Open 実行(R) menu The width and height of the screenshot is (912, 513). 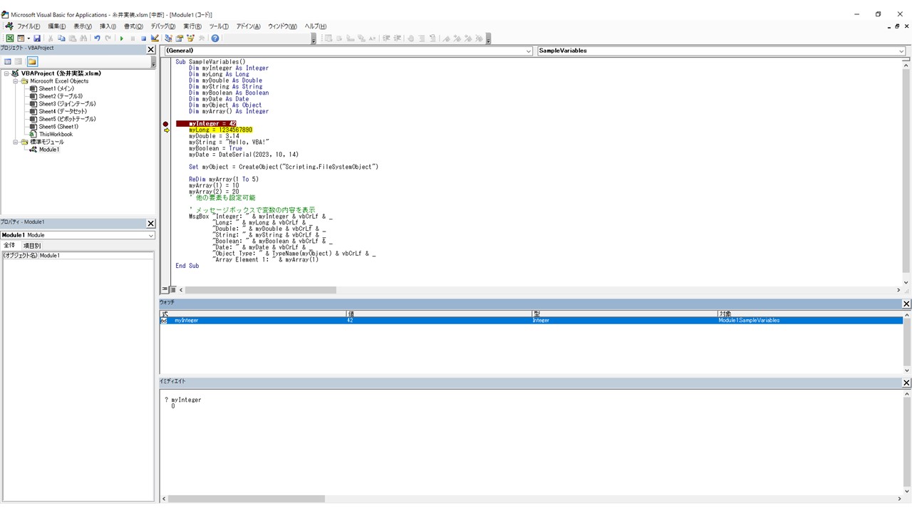pos(192,26)
